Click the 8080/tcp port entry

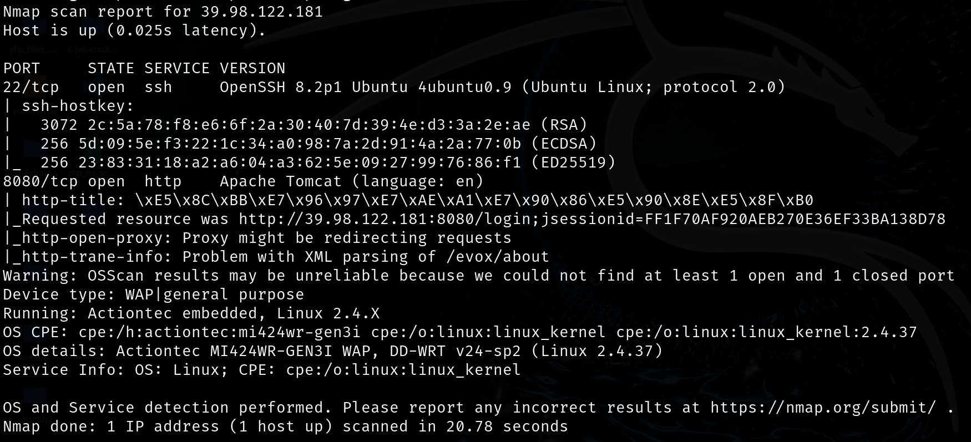[x=36, y=181]
